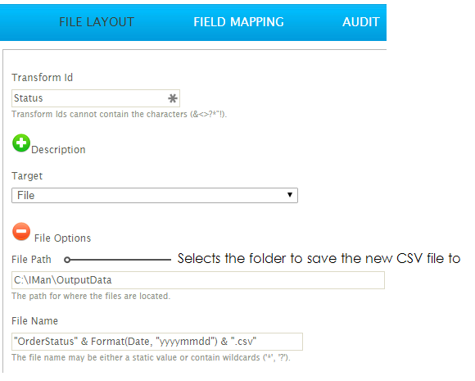This screenshot has width=475, height=381.
Task: Open the FIELD MAPPING tab
Action: point(238,22)
